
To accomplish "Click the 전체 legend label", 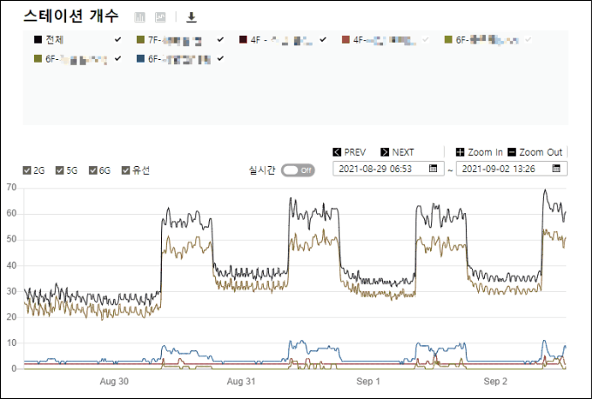I will pyautogui.click(x=55, y=39).
